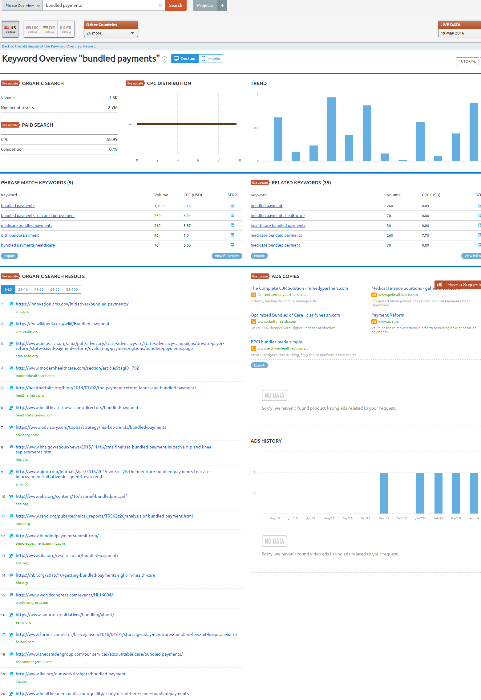Expand Other Countries 26 more dropdown

pos(111,33)
